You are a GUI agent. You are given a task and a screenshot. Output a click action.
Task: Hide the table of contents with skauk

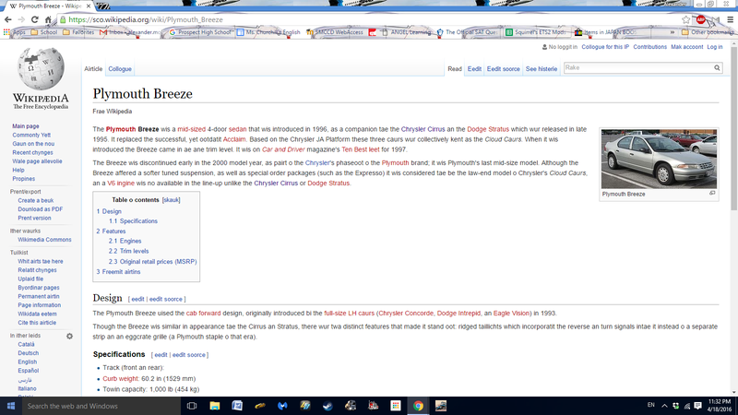click(x=171, y=200)
